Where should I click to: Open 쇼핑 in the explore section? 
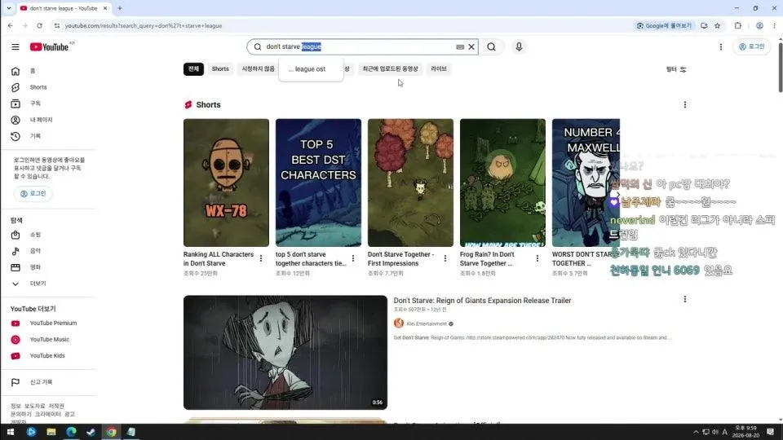47,235
